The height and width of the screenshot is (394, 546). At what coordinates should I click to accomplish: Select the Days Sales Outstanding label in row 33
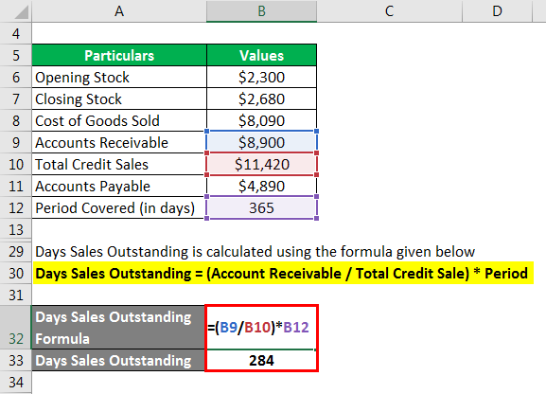(x=118, y=360)
